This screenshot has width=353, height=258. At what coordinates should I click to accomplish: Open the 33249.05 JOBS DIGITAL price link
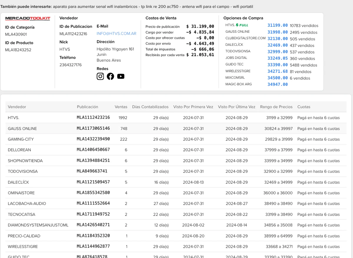278,58
